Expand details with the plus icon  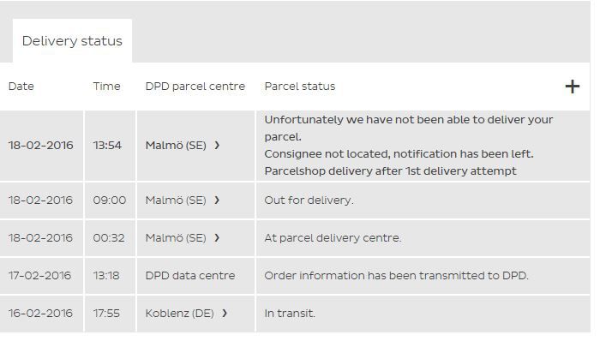[572, 87]
